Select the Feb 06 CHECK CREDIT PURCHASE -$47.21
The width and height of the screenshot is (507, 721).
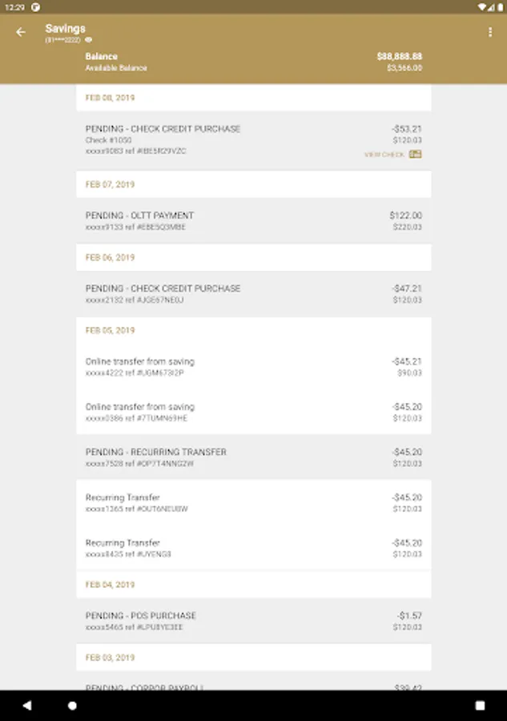[x=253, y=294]
